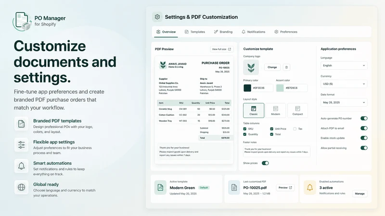Viewport: 385px width, 216px height.
Task: Uncheck the Quantity column checkbox
Action: [x=245, y=134]
